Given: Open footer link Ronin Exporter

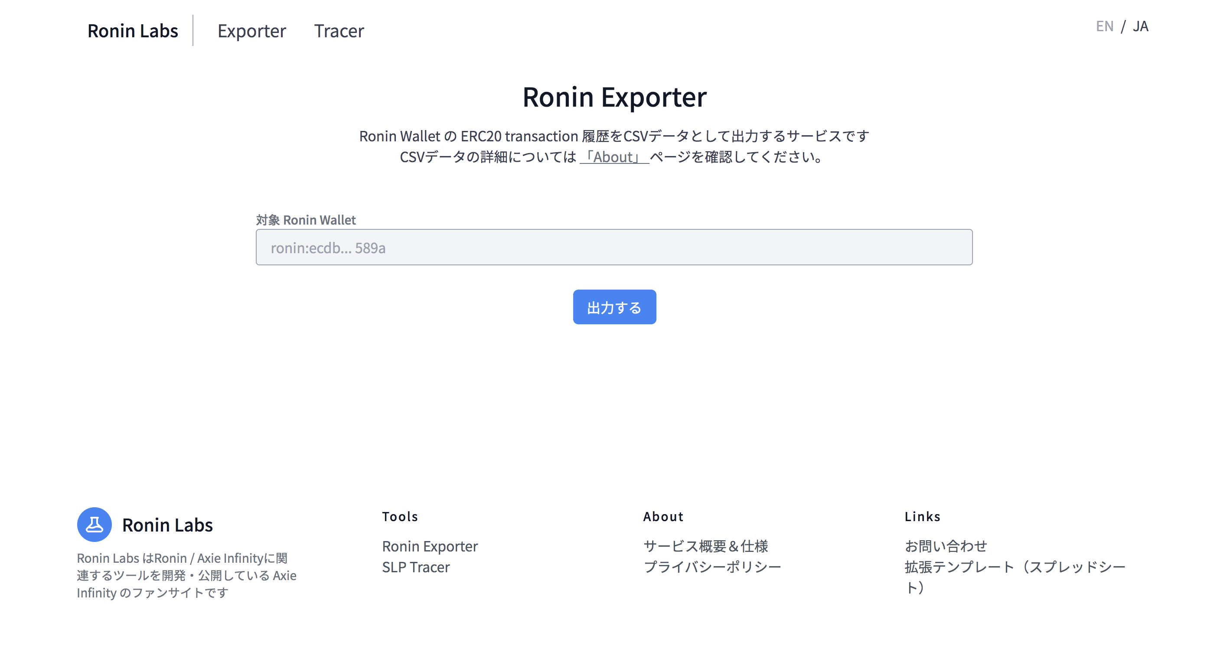Looking at the screenshot, I should tap(430, 546).
